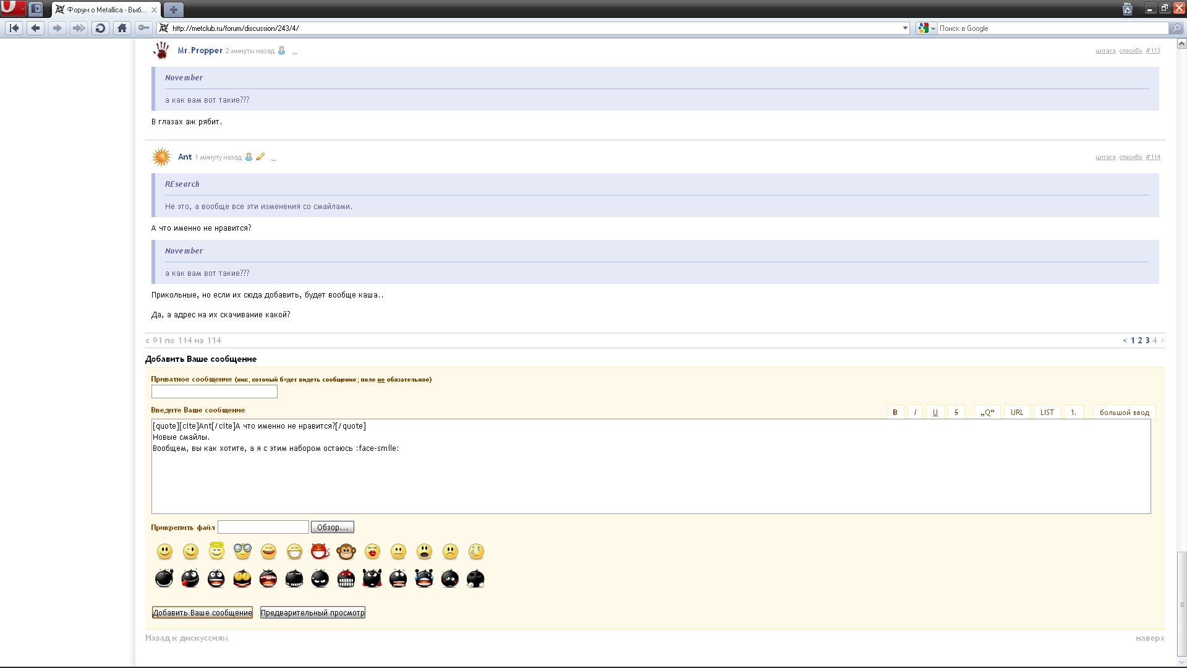
Task: Toggle underline formatting U button
Action: tap(935, 413)
